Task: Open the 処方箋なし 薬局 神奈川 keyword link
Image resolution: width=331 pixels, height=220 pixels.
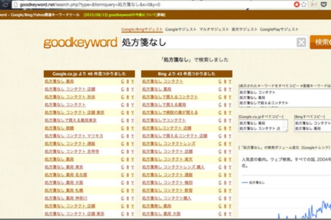Action: pos(66,199)
